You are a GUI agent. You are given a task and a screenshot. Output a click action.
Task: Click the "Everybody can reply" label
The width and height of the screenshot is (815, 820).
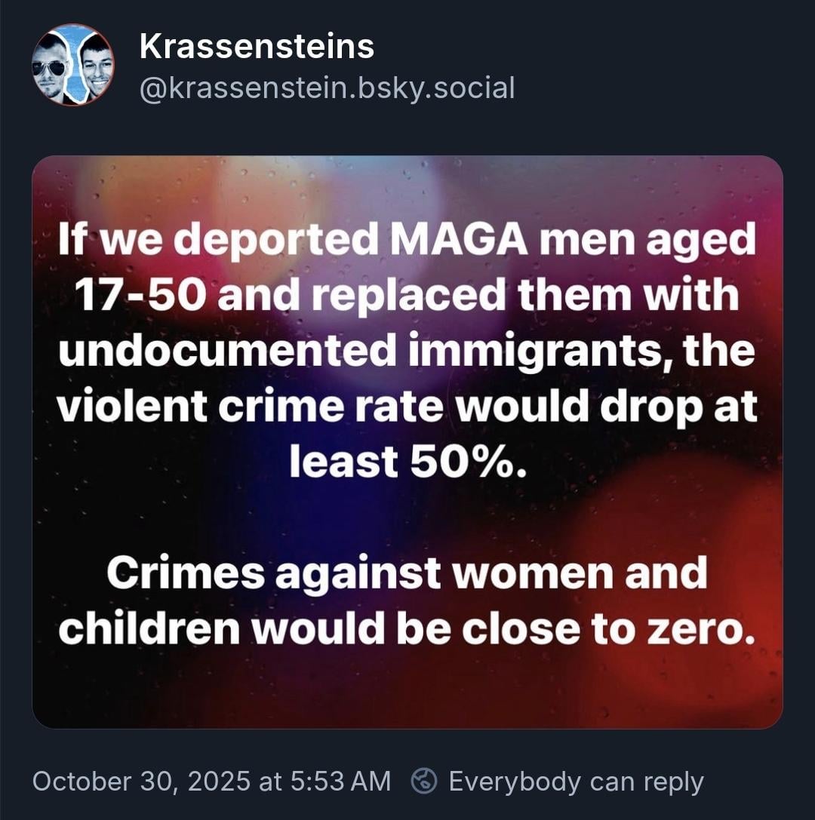click(576, 782)
